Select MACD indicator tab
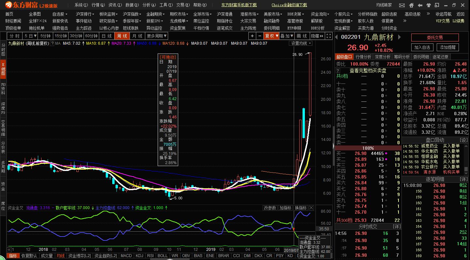Viewport: 470px width, 260px height. point(126,256)
